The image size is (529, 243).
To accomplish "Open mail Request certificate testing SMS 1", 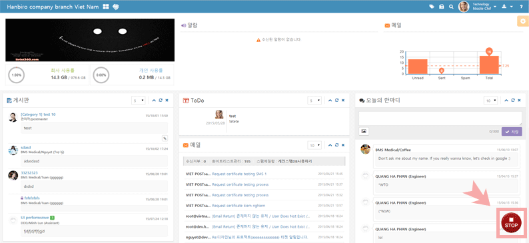I will click(239, 174).
